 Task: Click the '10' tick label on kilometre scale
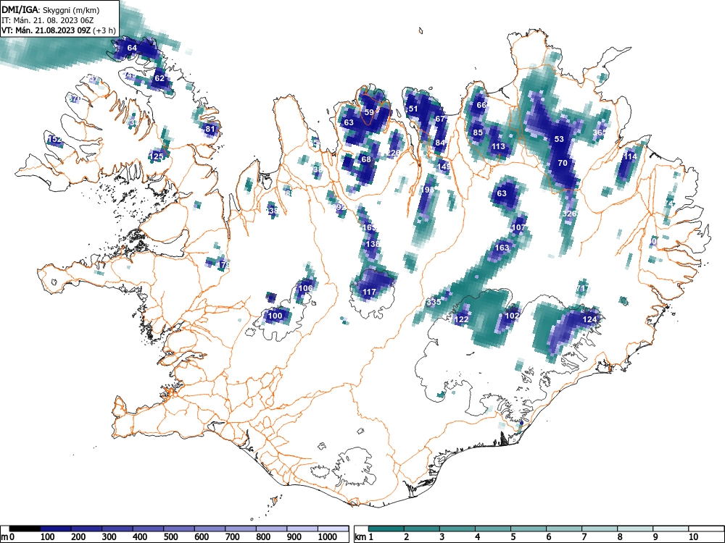[x=693, y=537]
